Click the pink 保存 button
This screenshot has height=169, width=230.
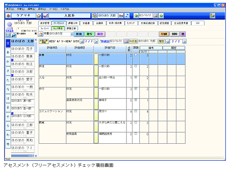[100, 34]
